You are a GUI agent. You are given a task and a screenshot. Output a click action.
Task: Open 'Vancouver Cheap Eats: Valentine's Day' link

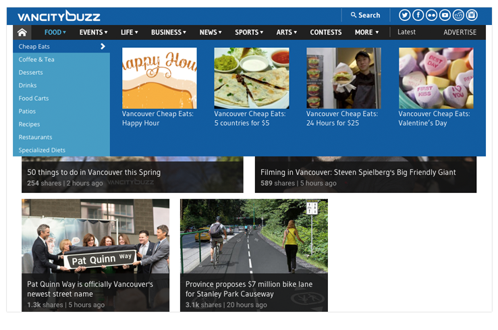(434, 119)
